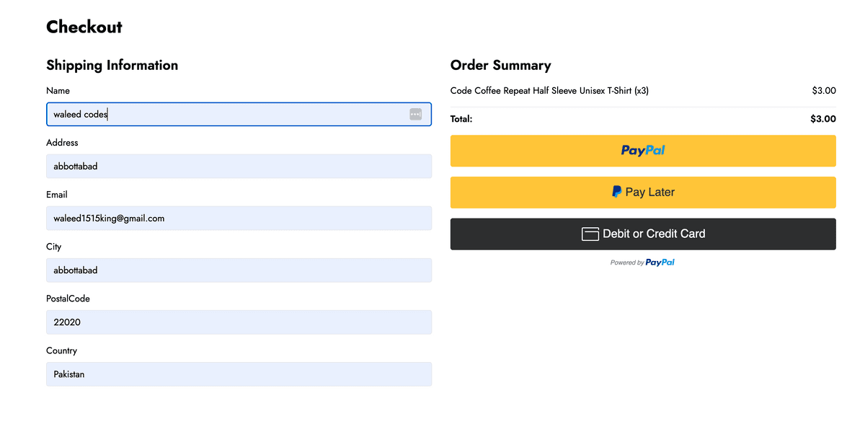Screen dimensions: 865x437
Task: Click the Shipping Information heading
Action: click(x=112, y=66)
